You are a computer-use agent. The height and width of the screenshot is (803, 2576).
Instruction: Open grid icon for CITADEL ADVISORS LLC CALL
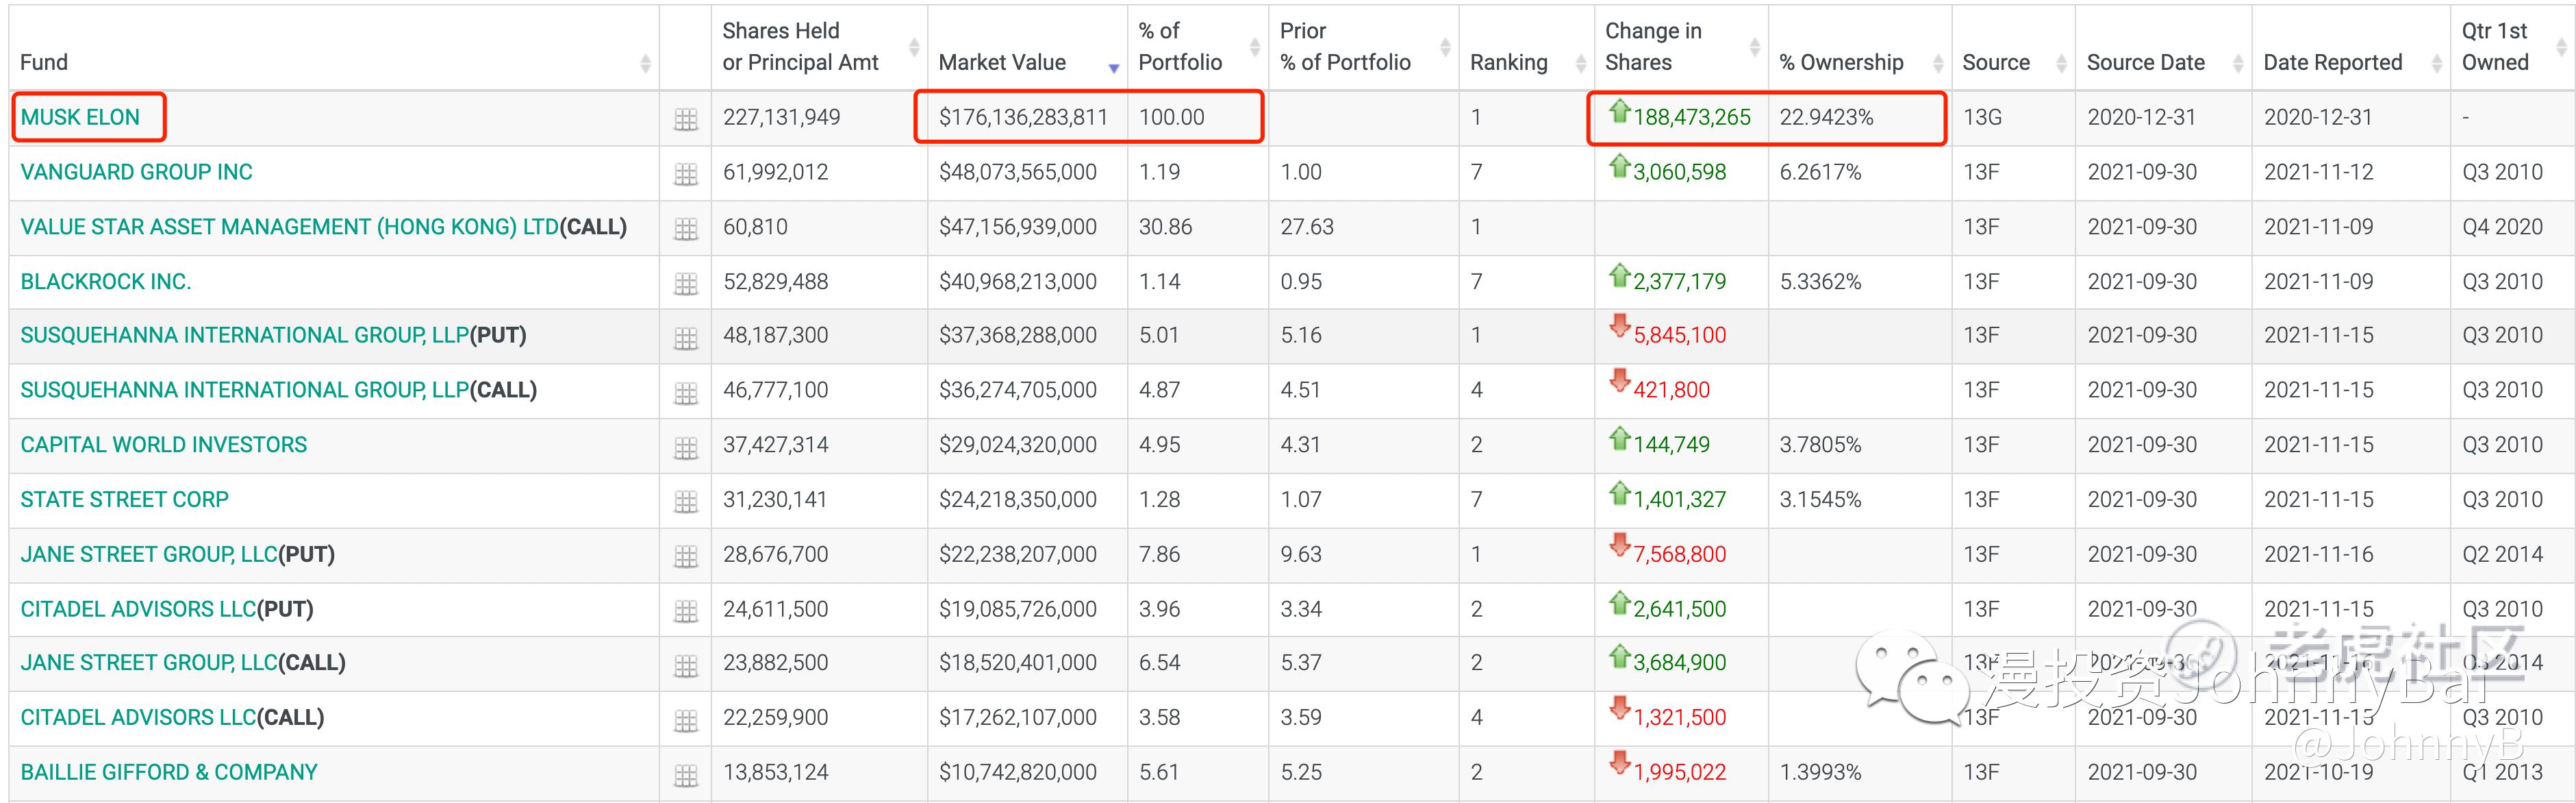point(685,720)
